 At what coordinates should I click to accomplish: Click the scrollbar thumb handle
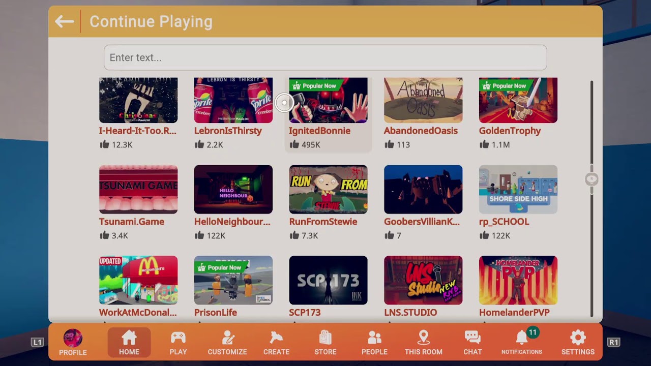591,179
